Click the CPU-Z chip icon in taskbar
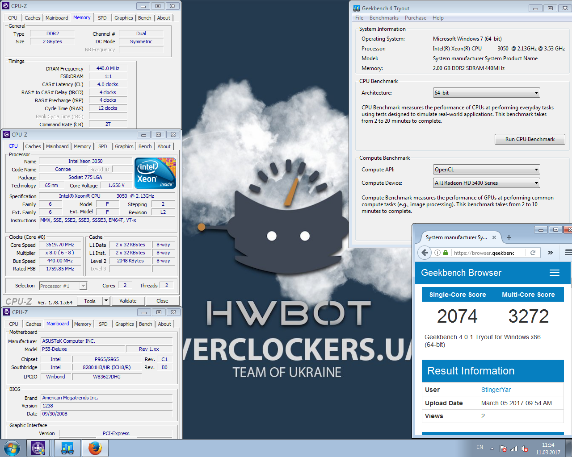The width and height of the screenshot is (572, 457). 38,448
